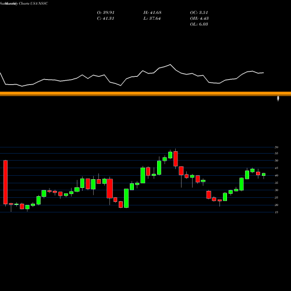Click the price axis label '55'
The width and height of the screenshot is (291, 291).
(x=276, y=154)
